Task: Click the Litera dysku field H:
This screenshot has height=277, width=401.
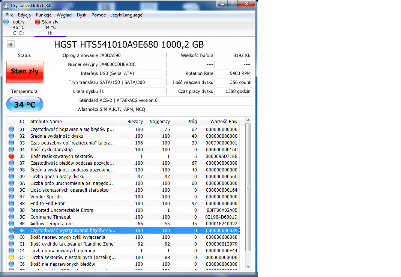Action: click(x=133, y=91)
